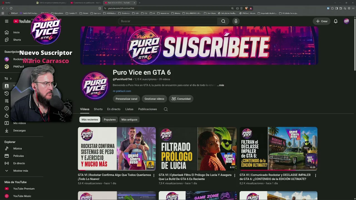Open options for Cyberleek Prólogo video

point(234,176)
